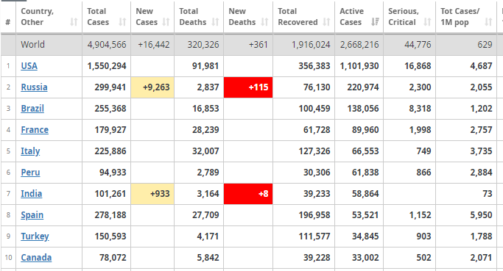Go to Spain country page
The width and height of the screenshot is (503, 271).
32,215
